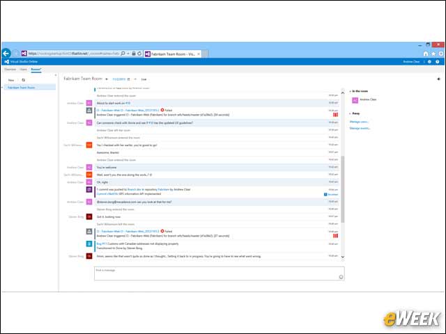Click the Bug #11 work item event icon
Image resolution: width=446 pixels, height=334 pixels.
click(x=89, y=244)
